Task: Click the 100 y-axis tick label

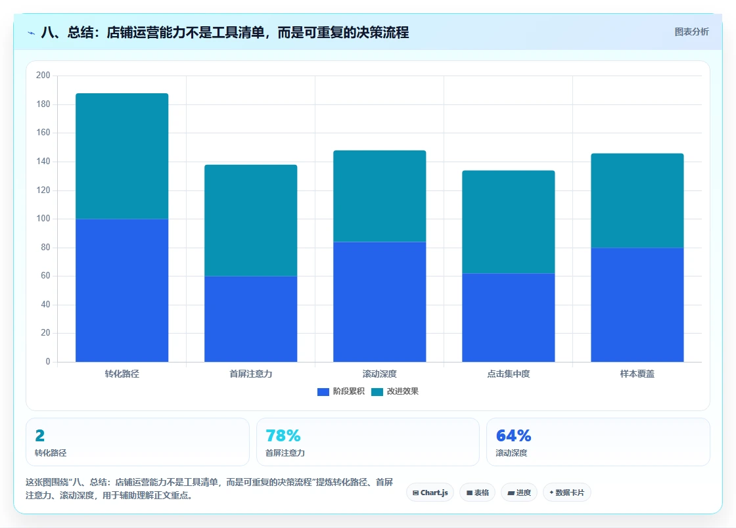Action: tap(43, 219)
